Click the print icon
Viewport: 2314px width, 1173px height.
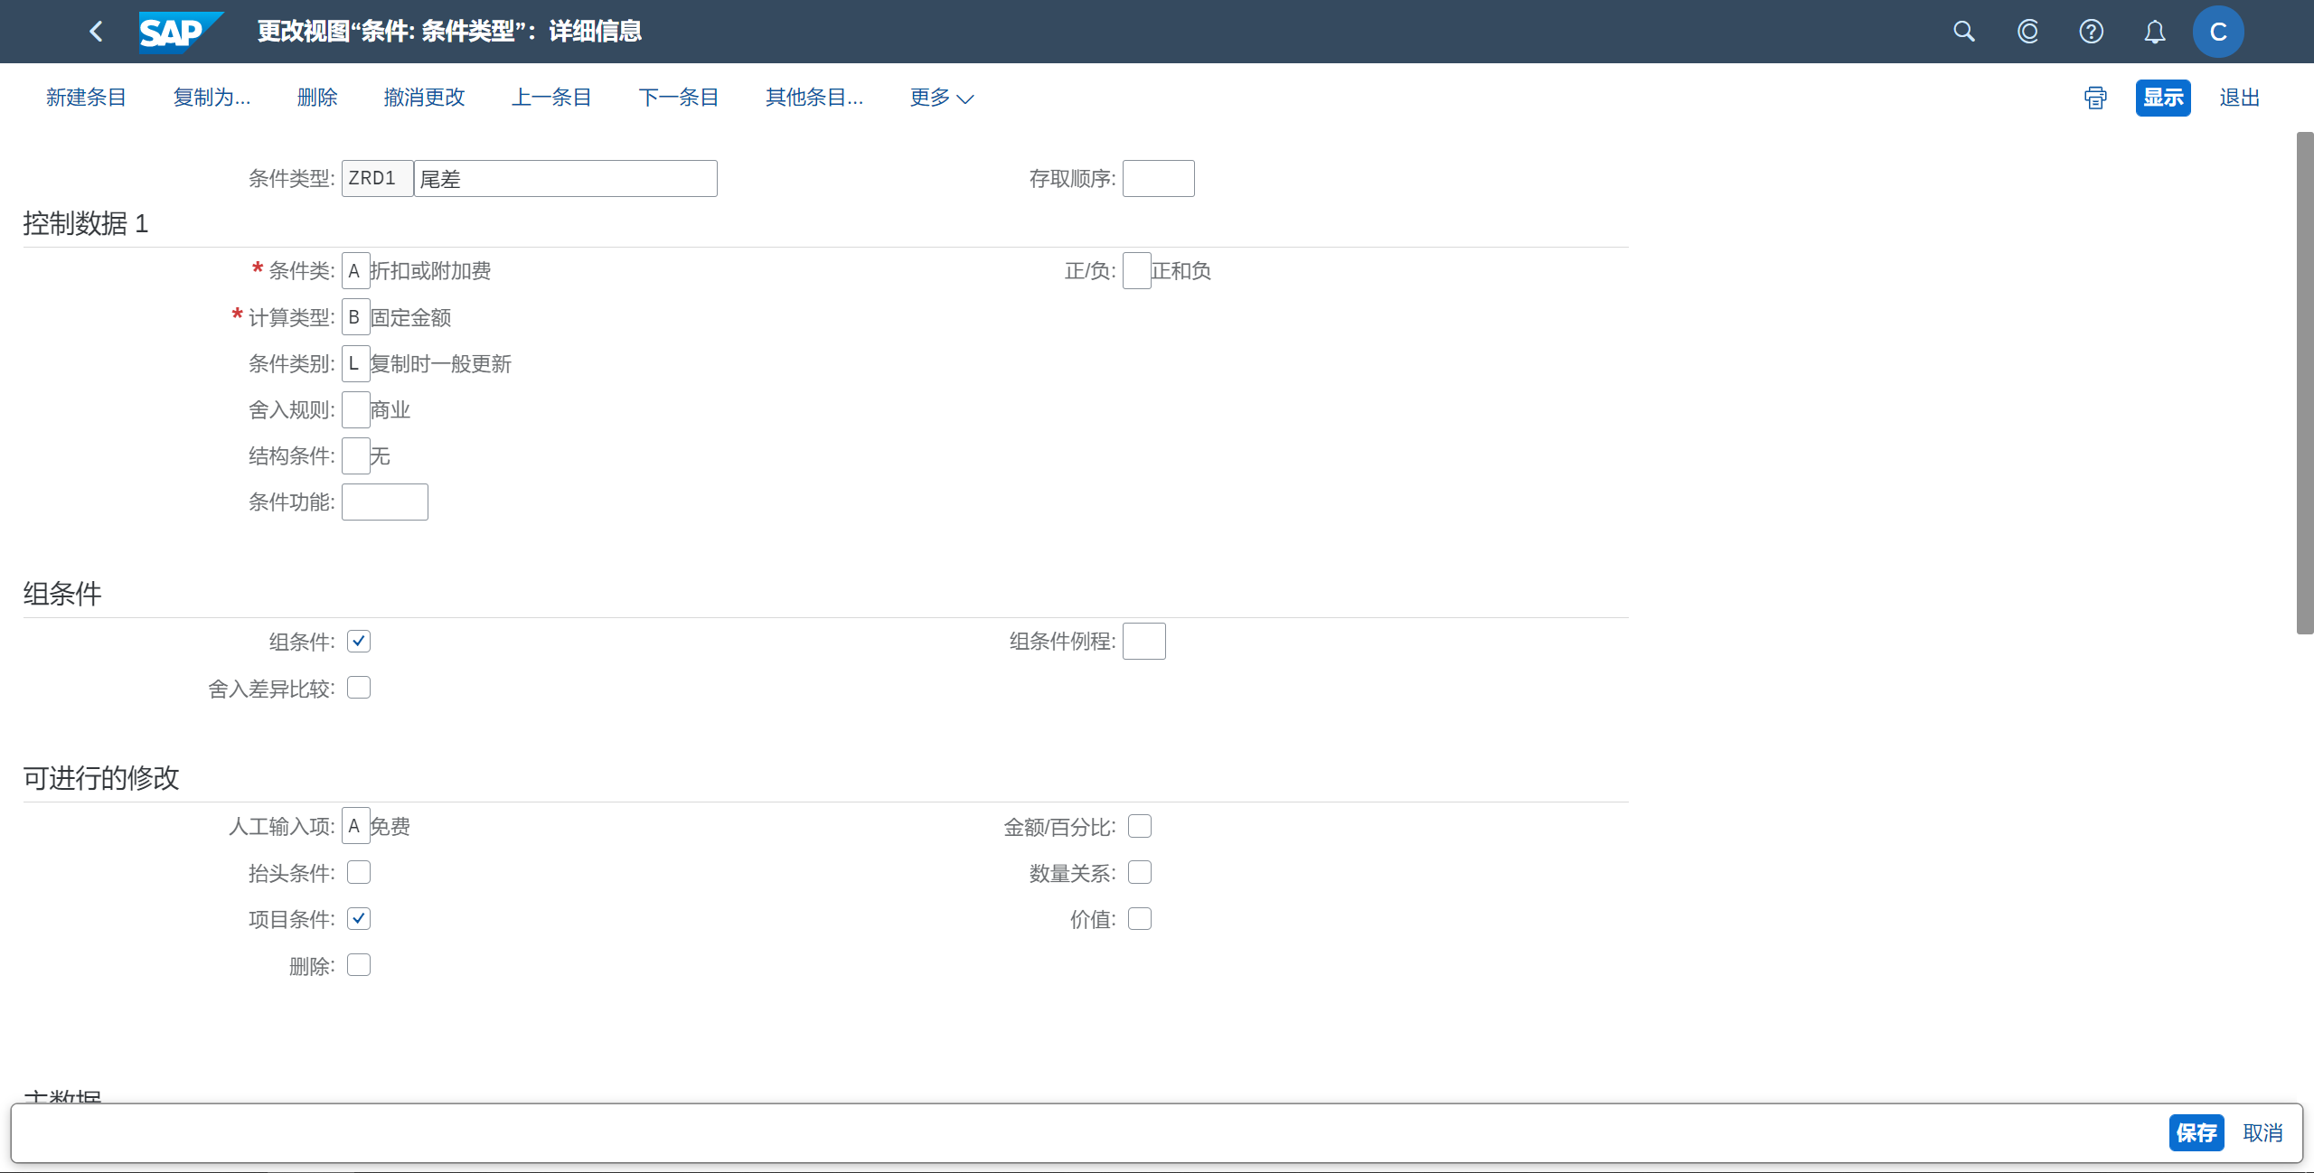point(2095,98)
